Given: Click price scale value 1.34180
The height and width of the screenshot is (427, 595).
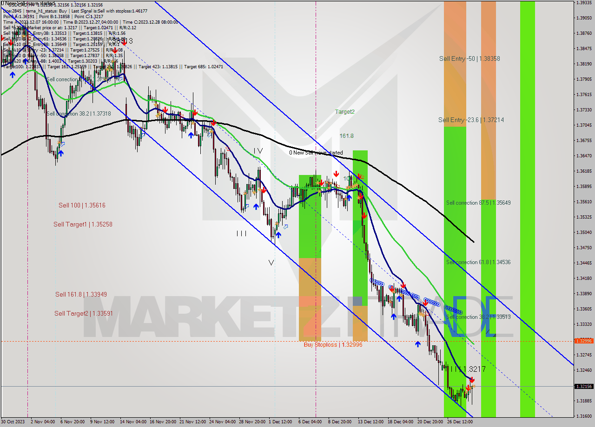Looking at the screenshot, I should [583, 278].
